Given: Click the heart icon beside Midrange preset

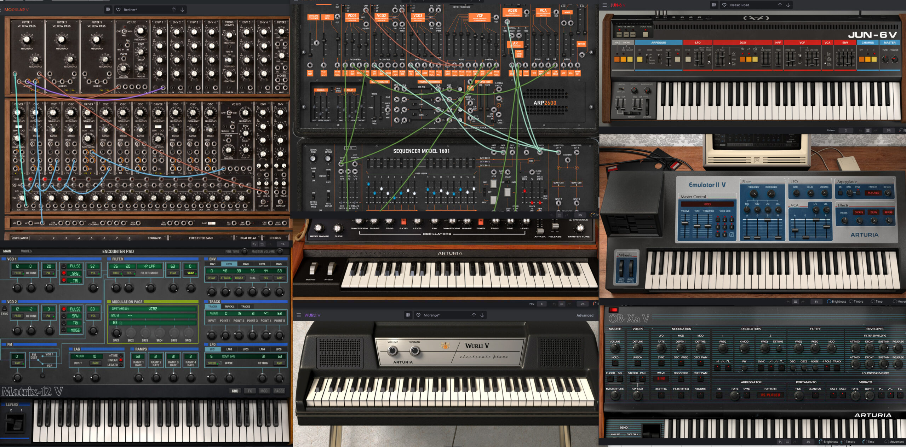Looking at the screenshot, I should 418,315.
